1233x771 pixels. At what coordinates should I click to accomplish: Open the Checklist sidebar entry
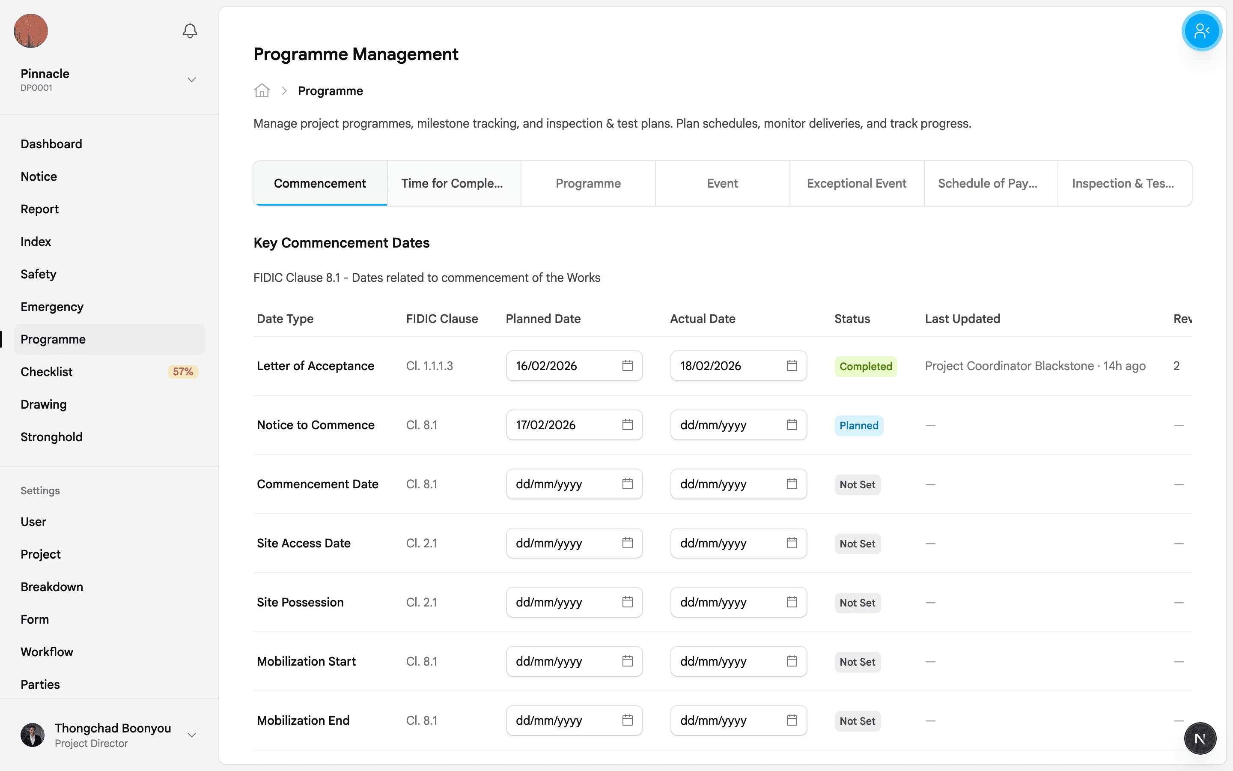46,371
